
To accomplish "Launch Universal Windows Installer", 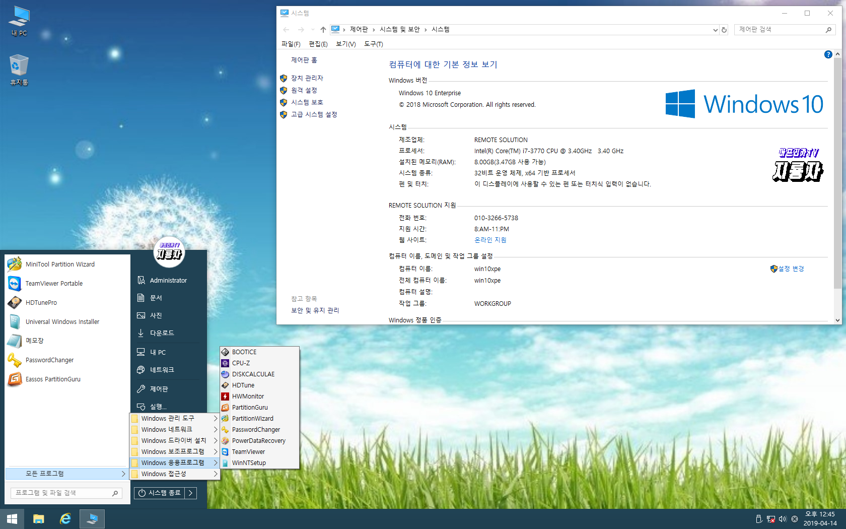I will coord(67,321).
